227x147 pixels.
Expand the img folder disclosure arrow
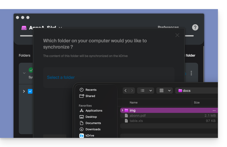122,110
